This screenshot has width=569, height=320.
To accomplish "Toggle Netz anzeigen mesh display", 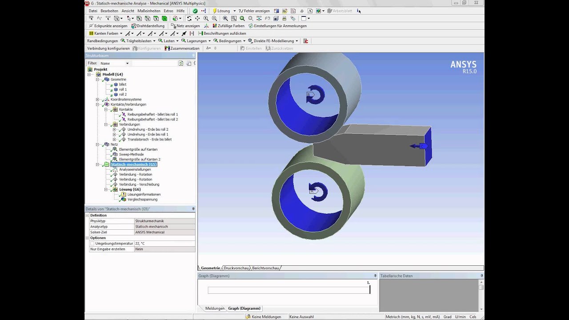I will [x=185, y=26].
